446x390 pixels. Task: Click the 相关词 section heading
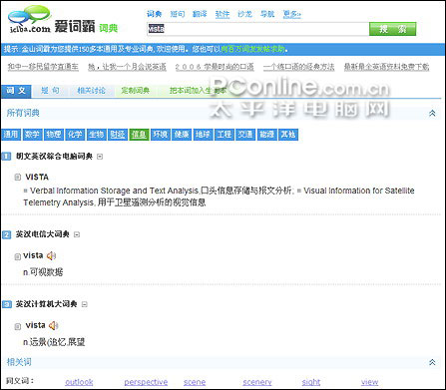19,362
